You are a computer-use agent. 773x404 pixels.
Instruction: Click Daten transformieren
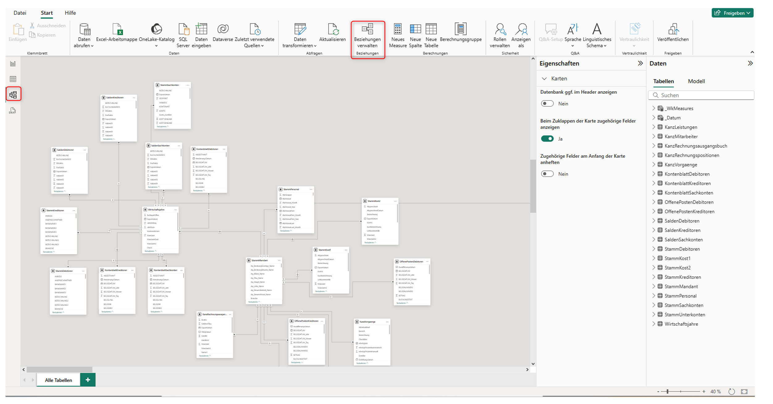[x=300, y=35]
